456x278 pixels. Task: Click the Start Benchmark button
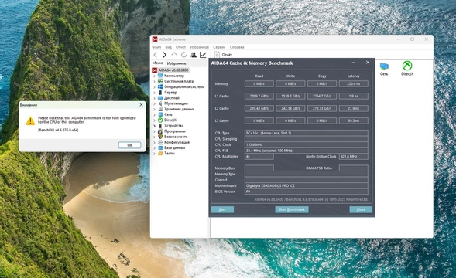pos(292,209)
